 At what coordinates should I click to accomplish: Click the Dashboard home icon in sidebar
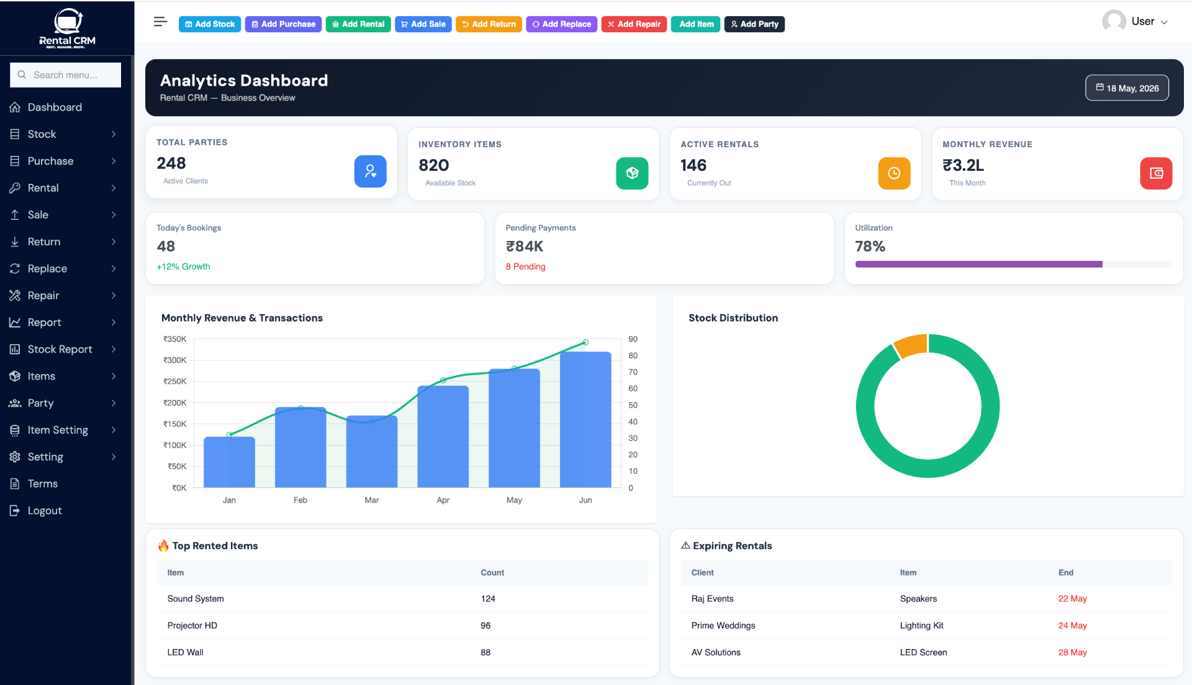point(15,107)
